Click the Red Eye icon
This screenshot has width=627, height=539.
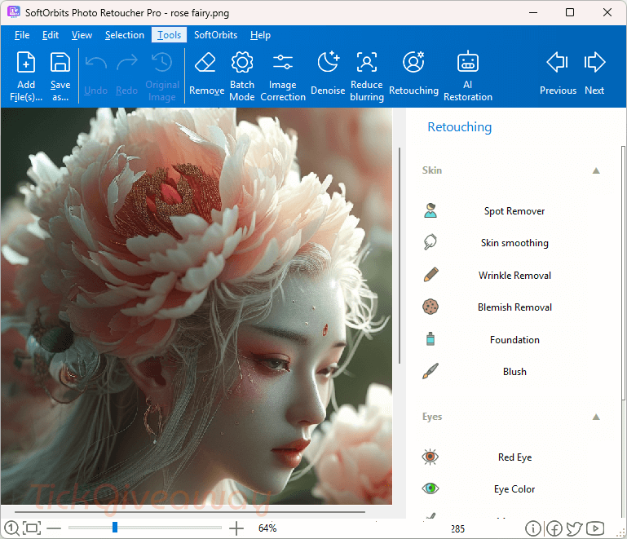431,457
